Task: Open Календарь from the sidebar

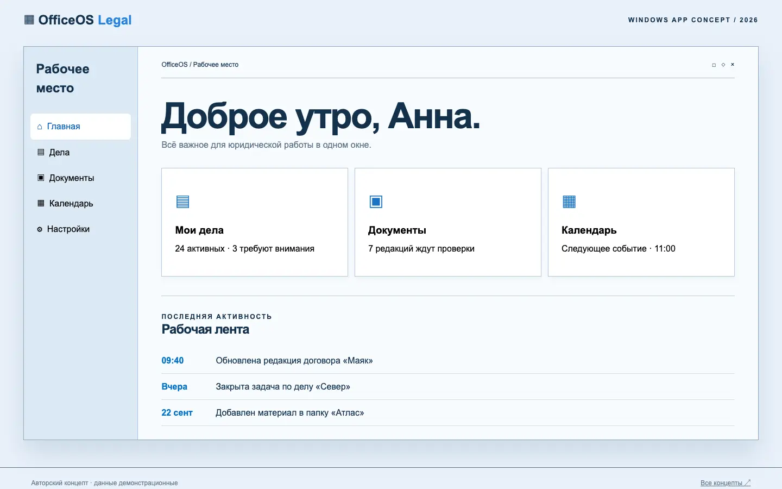Action: click(x=80, y=203)
